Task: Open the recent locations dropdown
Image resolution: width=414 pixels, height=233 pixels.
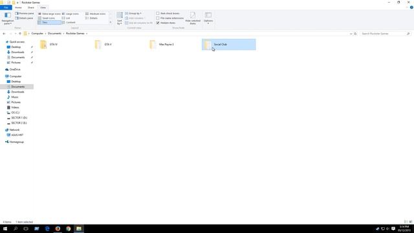Action: click(16, 34)
